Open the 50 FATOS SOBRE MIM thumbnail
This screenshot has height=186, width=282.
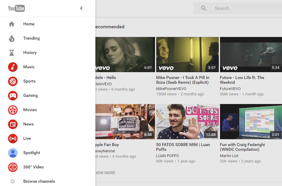[x=188, y=122]
